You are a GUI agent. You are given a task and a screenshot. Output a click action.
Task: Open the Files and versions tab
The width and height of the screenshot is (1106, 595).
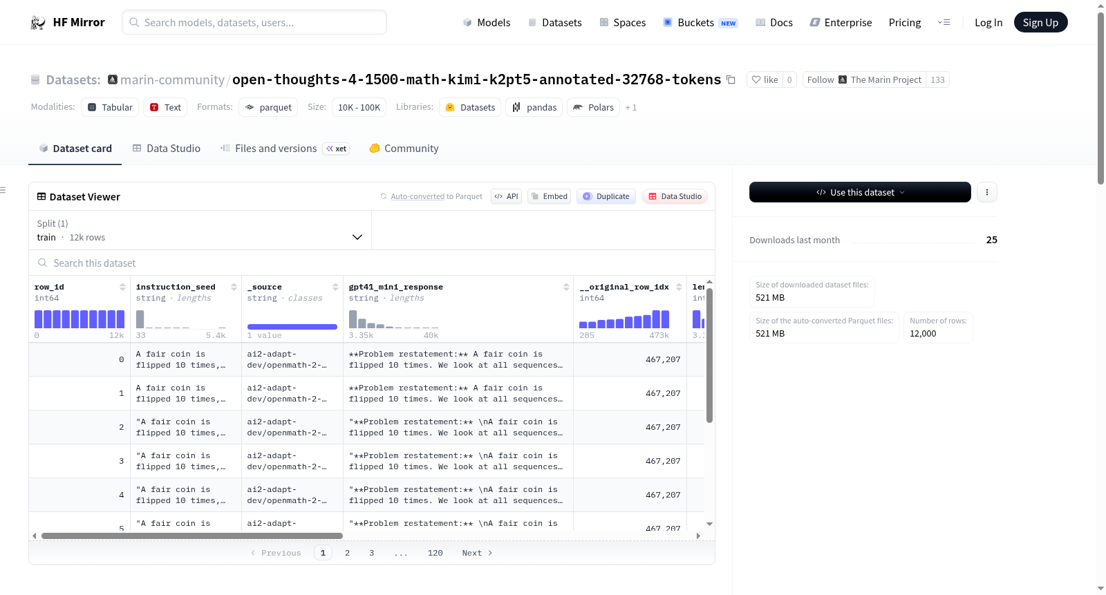(x=285, y=149)
